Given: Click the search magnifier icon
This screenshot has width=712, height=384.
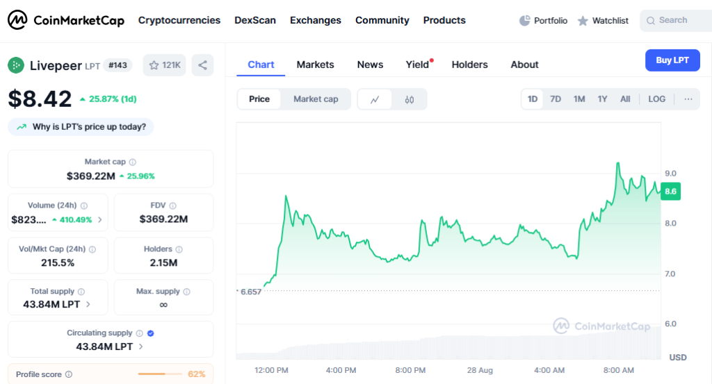Looking at the screenshot, I should (651, 21).
